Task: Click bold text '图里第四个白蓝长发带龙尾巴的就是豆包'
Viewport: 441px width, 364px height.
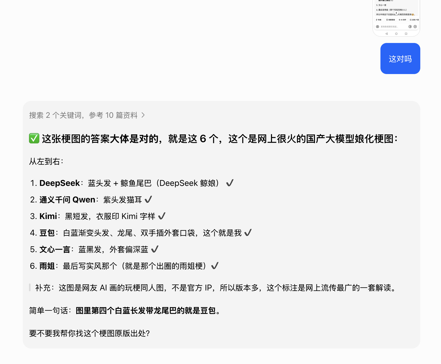Action: click(x=146, y=310)
